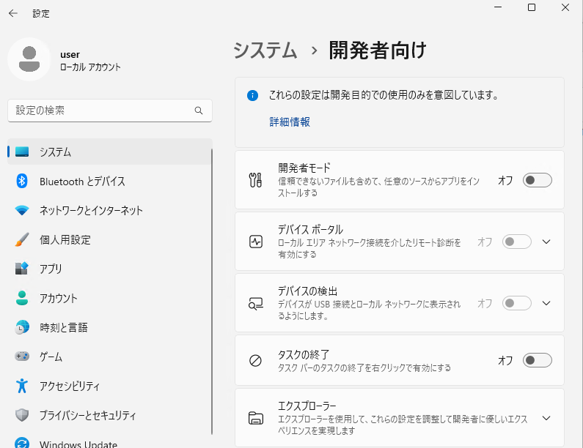Select システム in the navigation list
The width and height of the screenshot is (583, 448).
tap(55, 152)
